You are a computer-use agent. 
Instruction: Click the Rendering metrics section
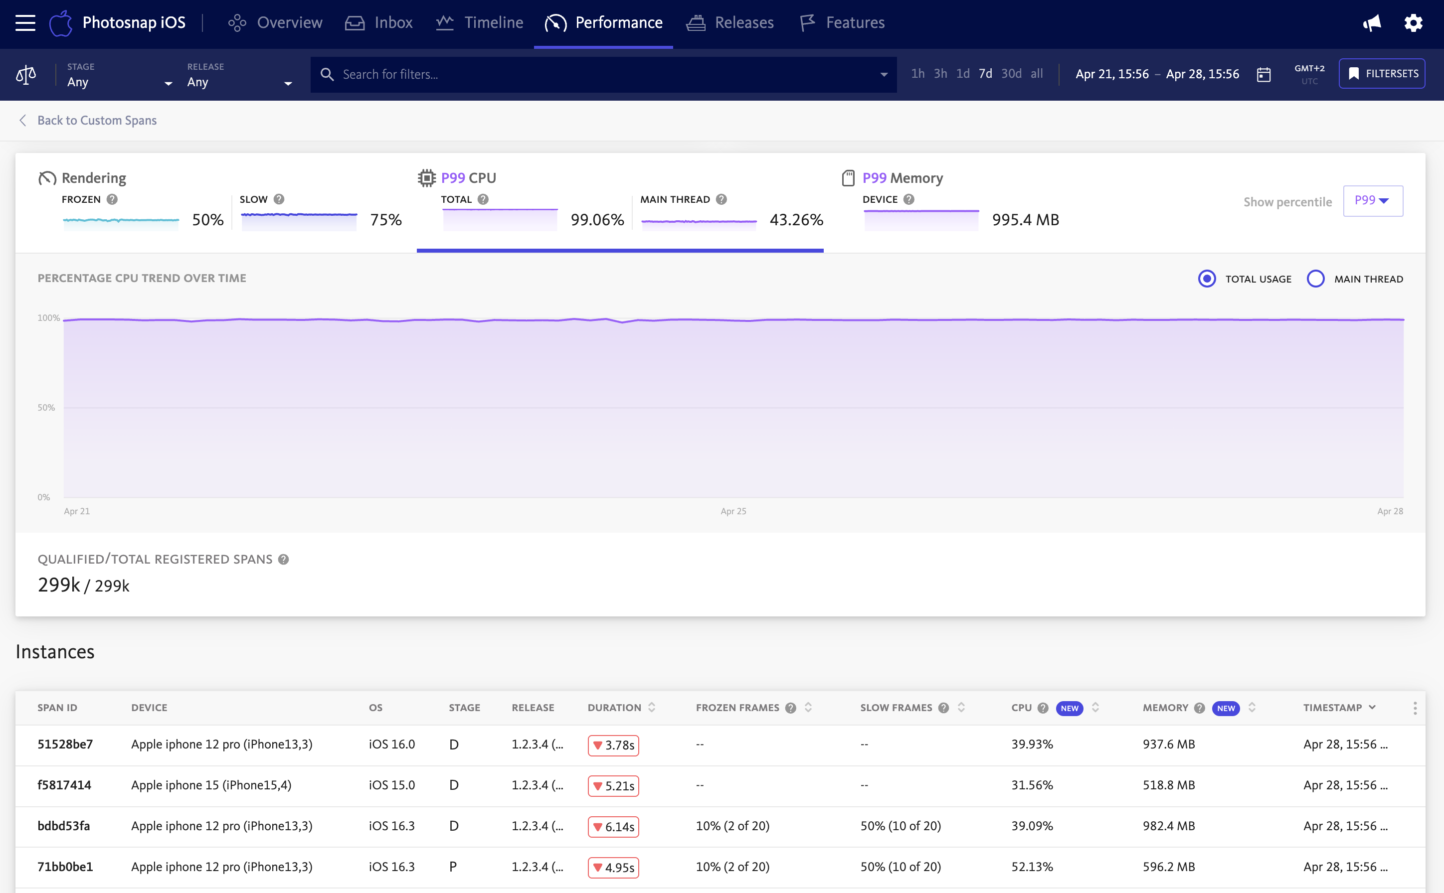[x=220, y=202]
